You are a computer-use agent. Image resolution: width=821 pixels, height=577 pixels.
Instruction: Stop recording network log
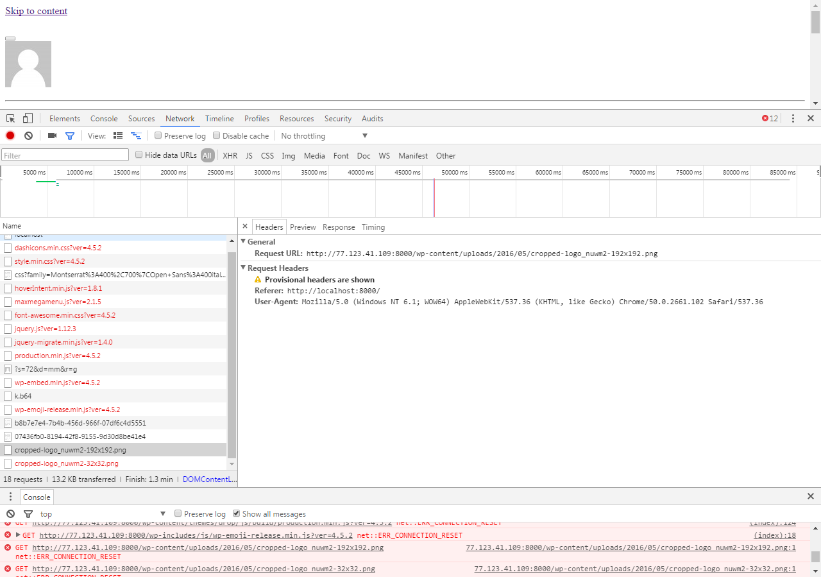tap(10, 135)
